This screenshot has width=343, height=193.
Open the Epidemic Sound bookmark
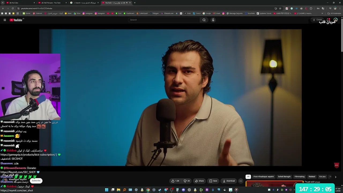(x=264, y=13)
